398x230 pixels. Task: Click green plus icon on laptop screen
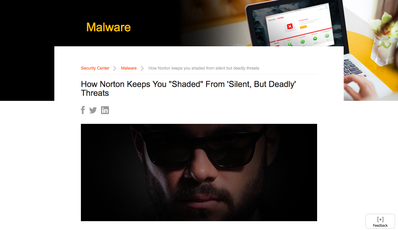pyautogui.click(x=327, y=36)
